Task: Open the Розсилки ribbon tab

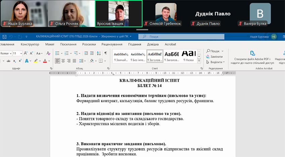Action: [x=89, y=44]
